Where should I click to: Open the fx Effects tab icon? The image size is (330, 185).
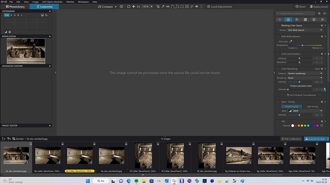[322, 20]
